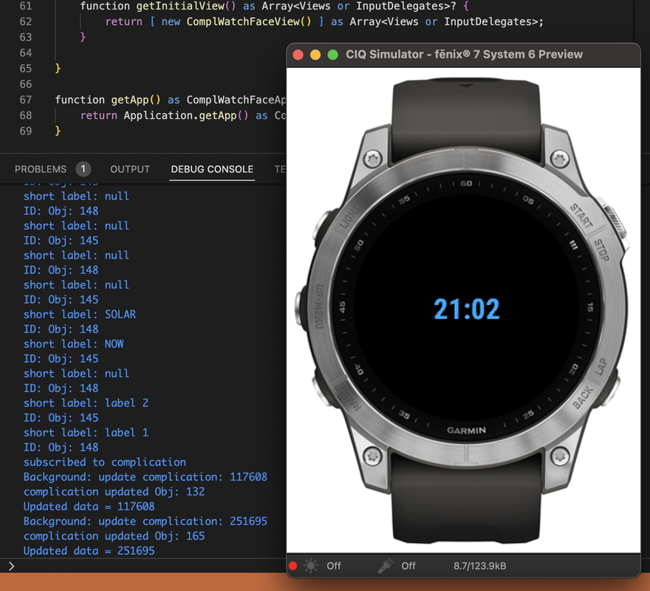Click line number 67 in the editor gutter
650x591 pixels.
[x=26, y=100]
